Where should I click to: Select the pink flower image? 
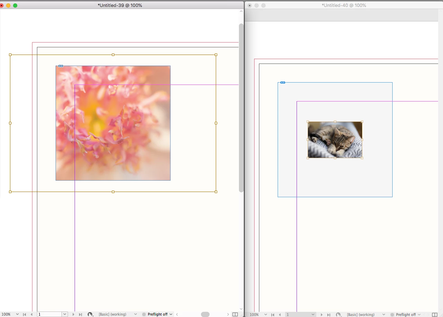[x=113, y=123]
